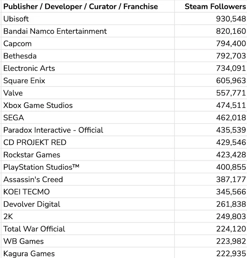
Task: Select Paradox Interactive - Official cell
Action: click(x=53, y=130)
